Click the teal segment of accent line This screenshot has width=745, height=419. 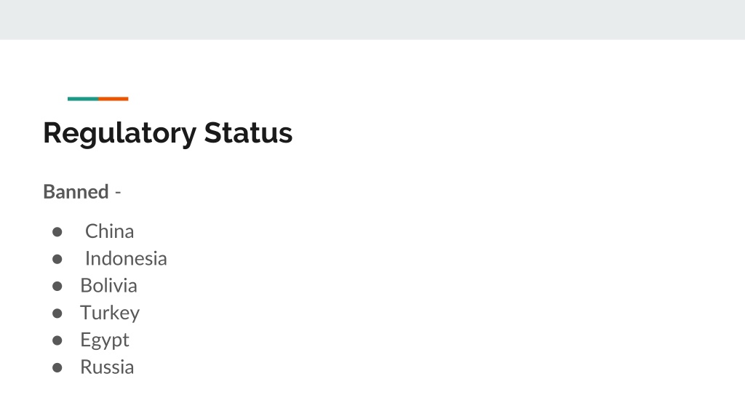(83, 99)
